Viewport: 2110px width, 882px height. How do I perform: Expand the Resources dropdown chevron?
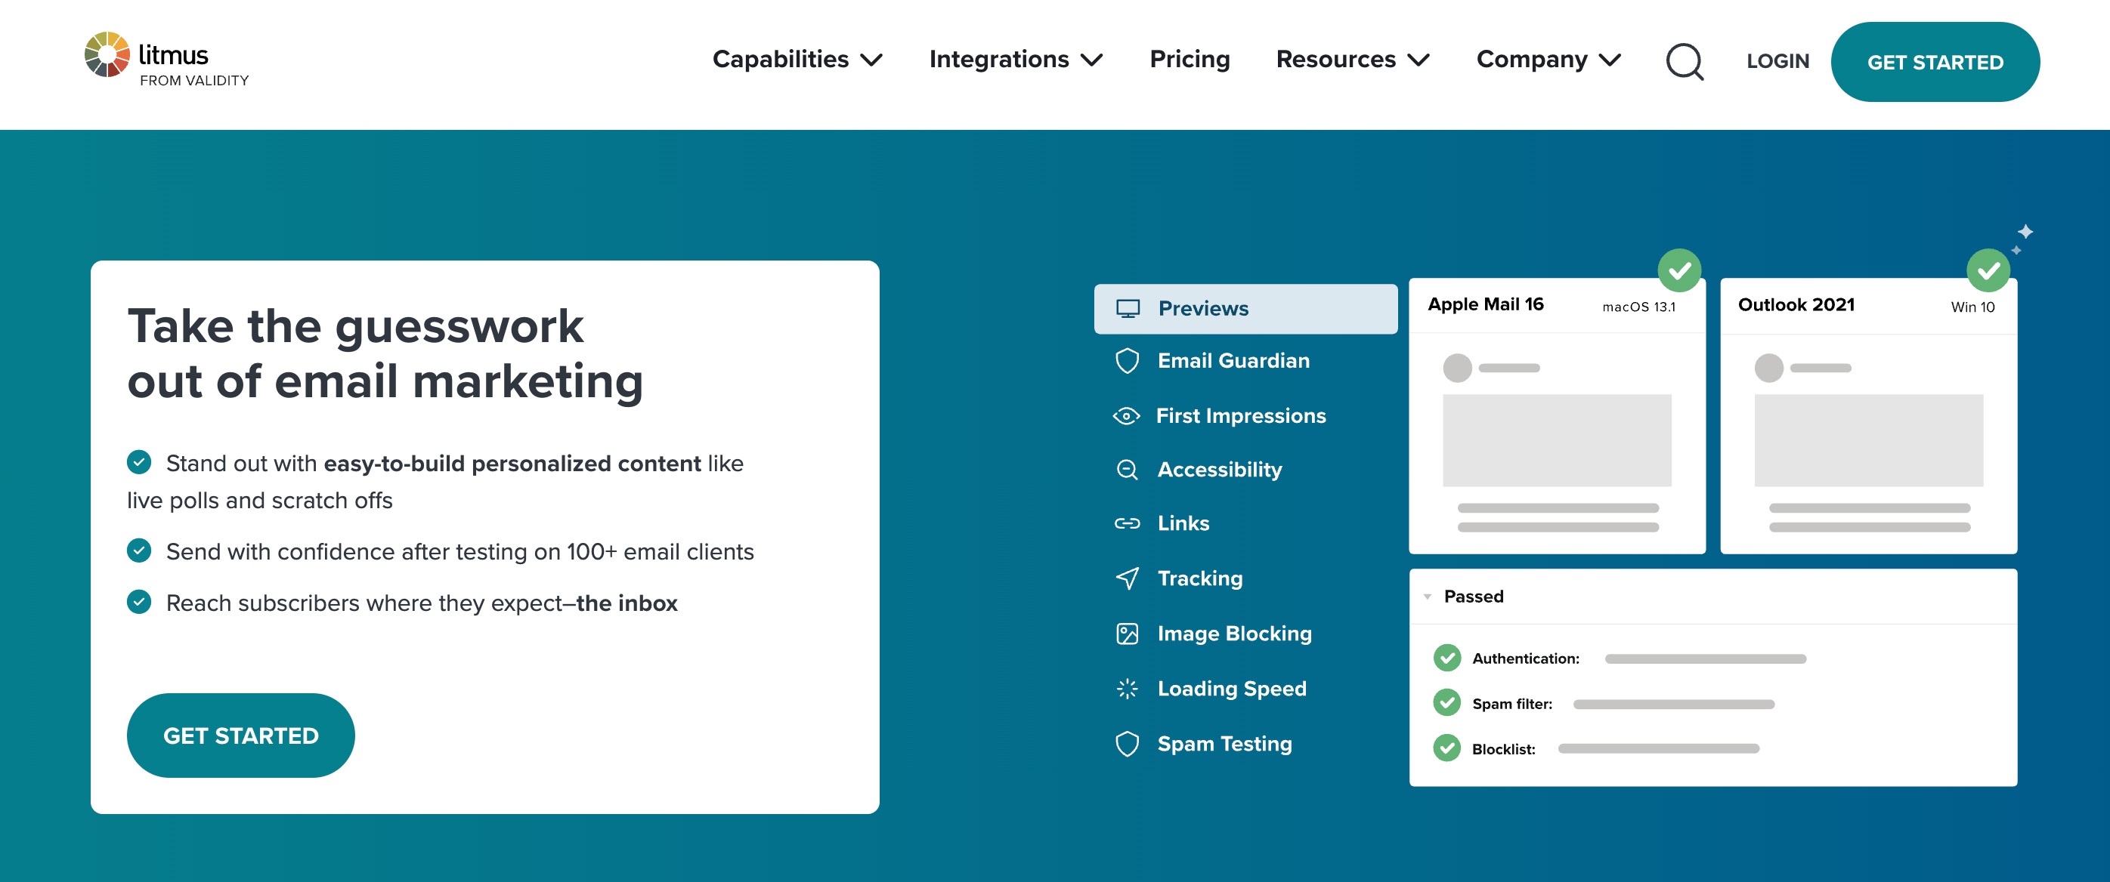tap(1419, 60)
